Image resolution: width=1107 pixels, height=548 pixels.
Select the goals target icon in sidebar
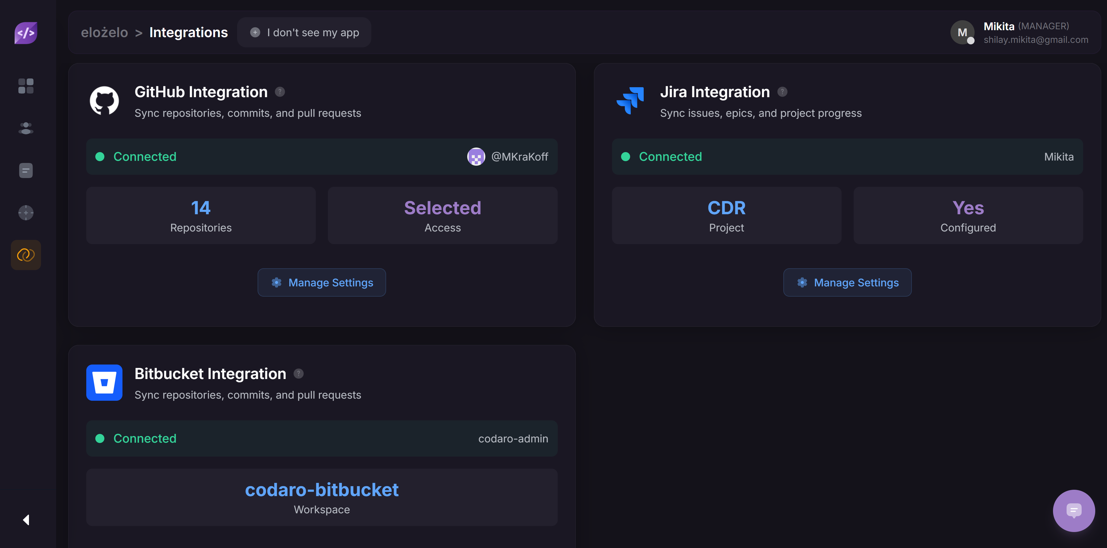click(x=26, y=212)
